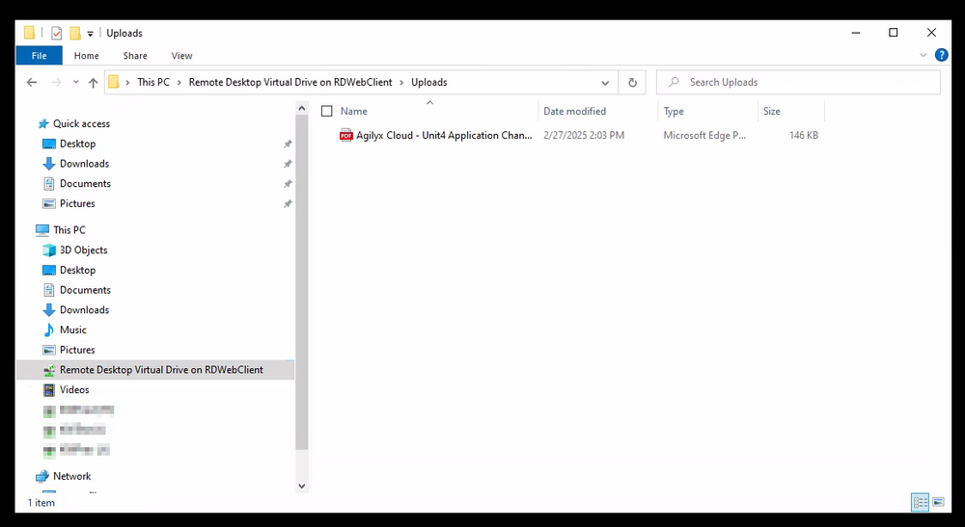
Task: Open Customize Quick Access Toolbar dropdown
Action: 91,34
